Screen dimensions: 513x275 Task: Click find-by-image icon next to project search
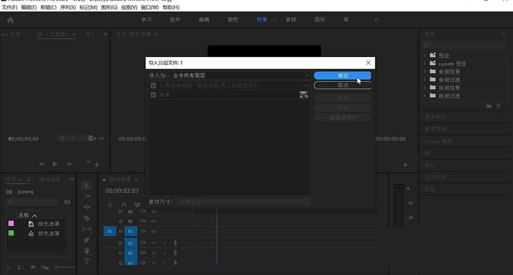click(67, 202)
